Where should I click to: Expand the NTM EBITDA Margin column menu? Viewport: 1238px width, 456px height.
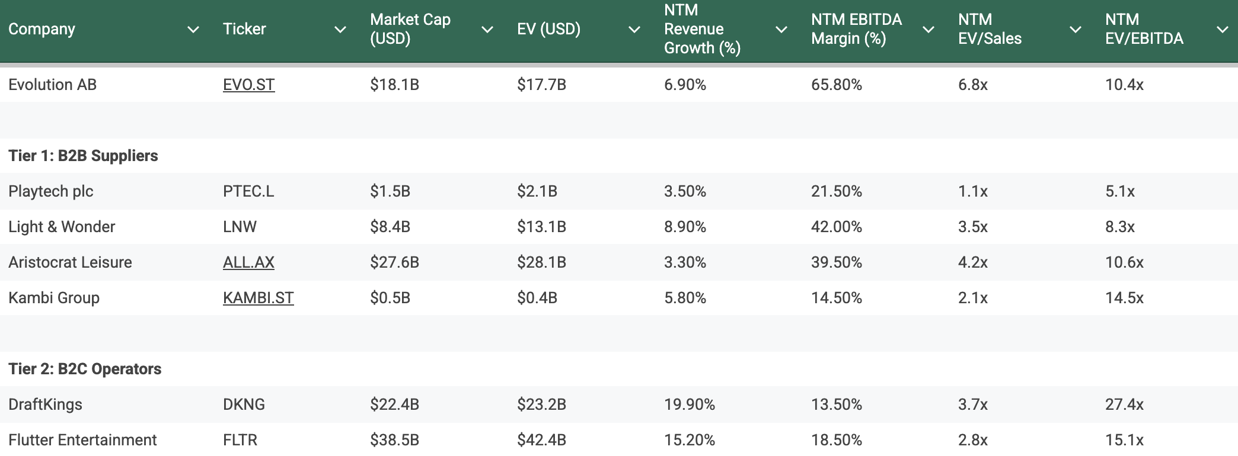(928, 30)
